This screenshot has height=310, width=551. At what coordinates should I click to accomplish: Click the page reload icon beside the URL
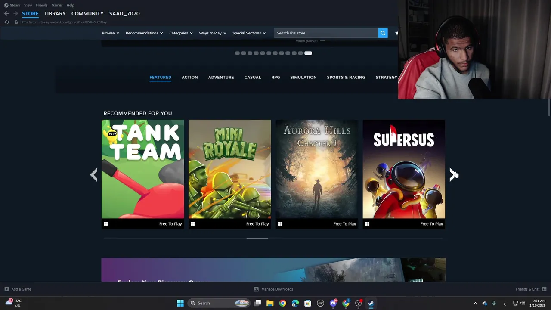(7, 22)
